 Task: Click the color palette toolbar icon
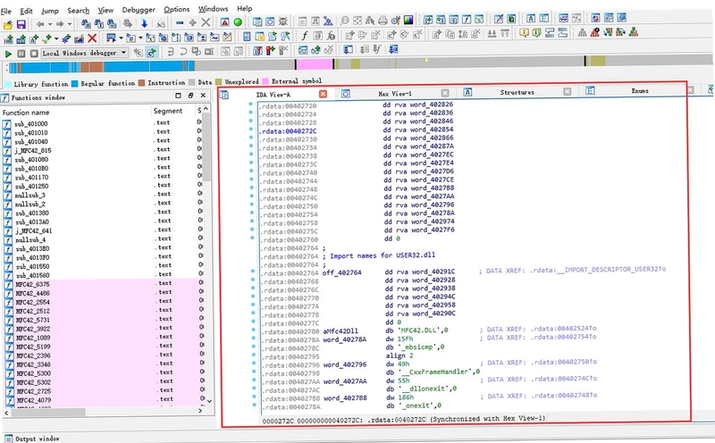[408, 20]
